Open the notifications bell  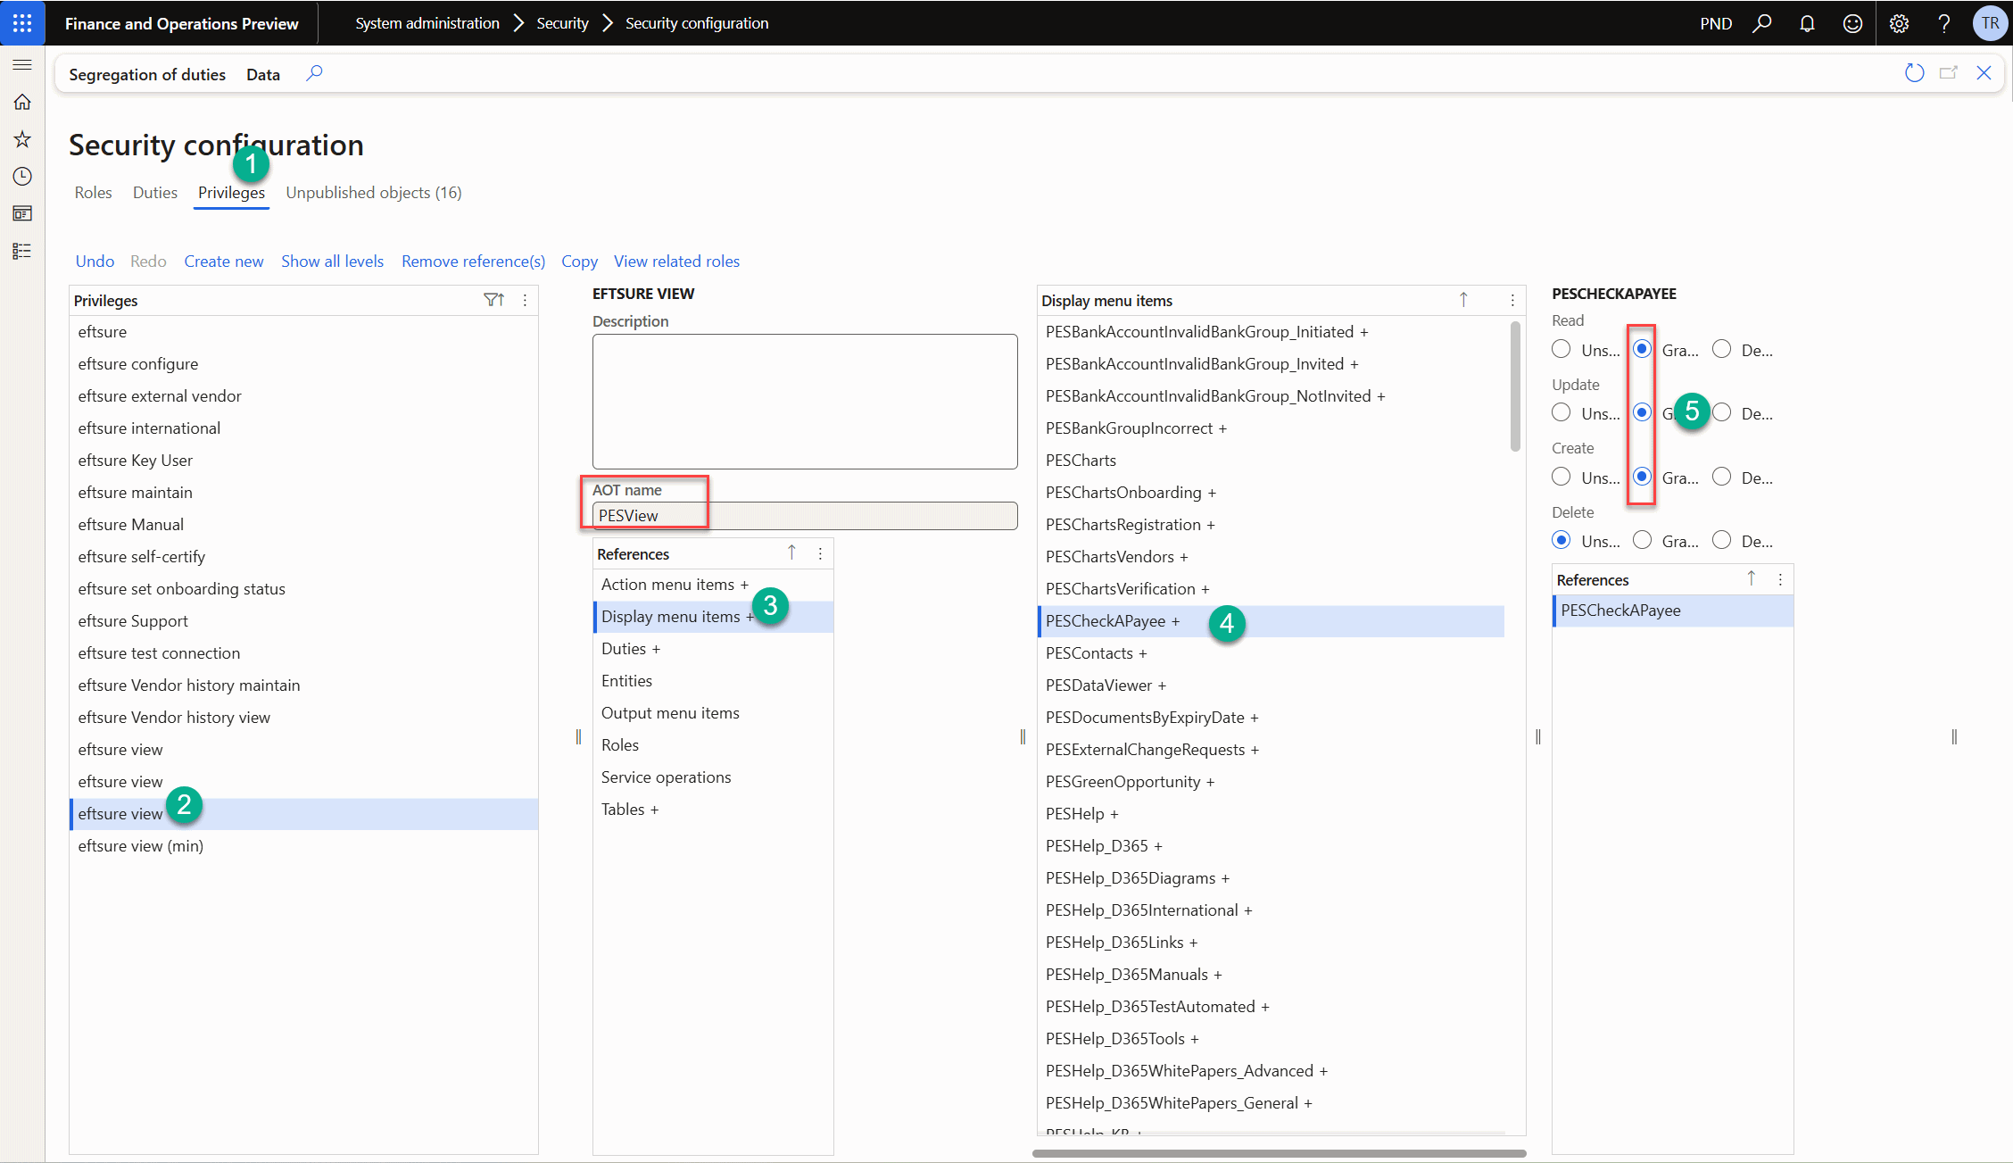pyautogui.click(x=1807, y=23)
